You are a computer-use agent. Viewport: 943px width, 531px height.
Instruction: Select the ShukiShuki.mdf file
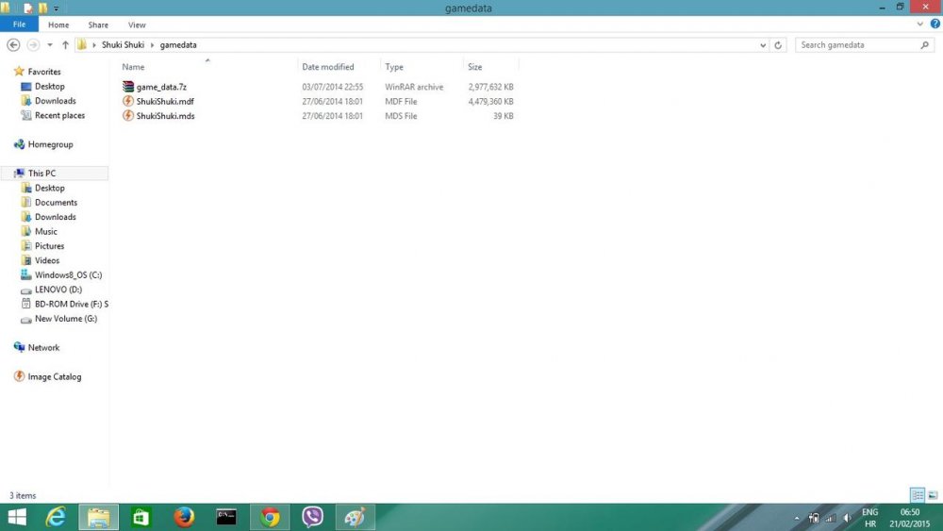tap(164, 101)
